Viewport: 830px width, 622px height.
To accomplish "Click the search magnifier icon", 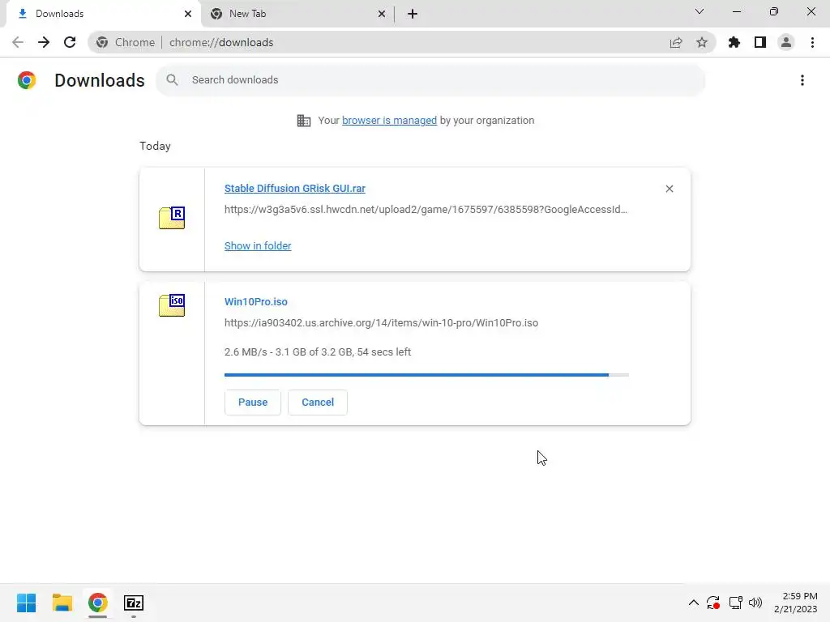I will pyautogui.click(x=172, y=80).
